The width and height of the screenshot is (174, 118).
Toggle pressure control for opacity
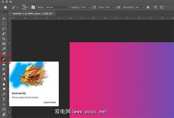93,8
